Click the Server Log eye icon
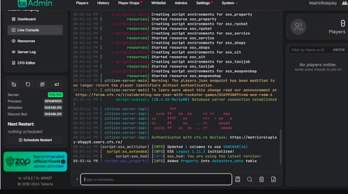The width and height of the screenshot is (348, 194). pyautogui.click(x=13, y=52)
